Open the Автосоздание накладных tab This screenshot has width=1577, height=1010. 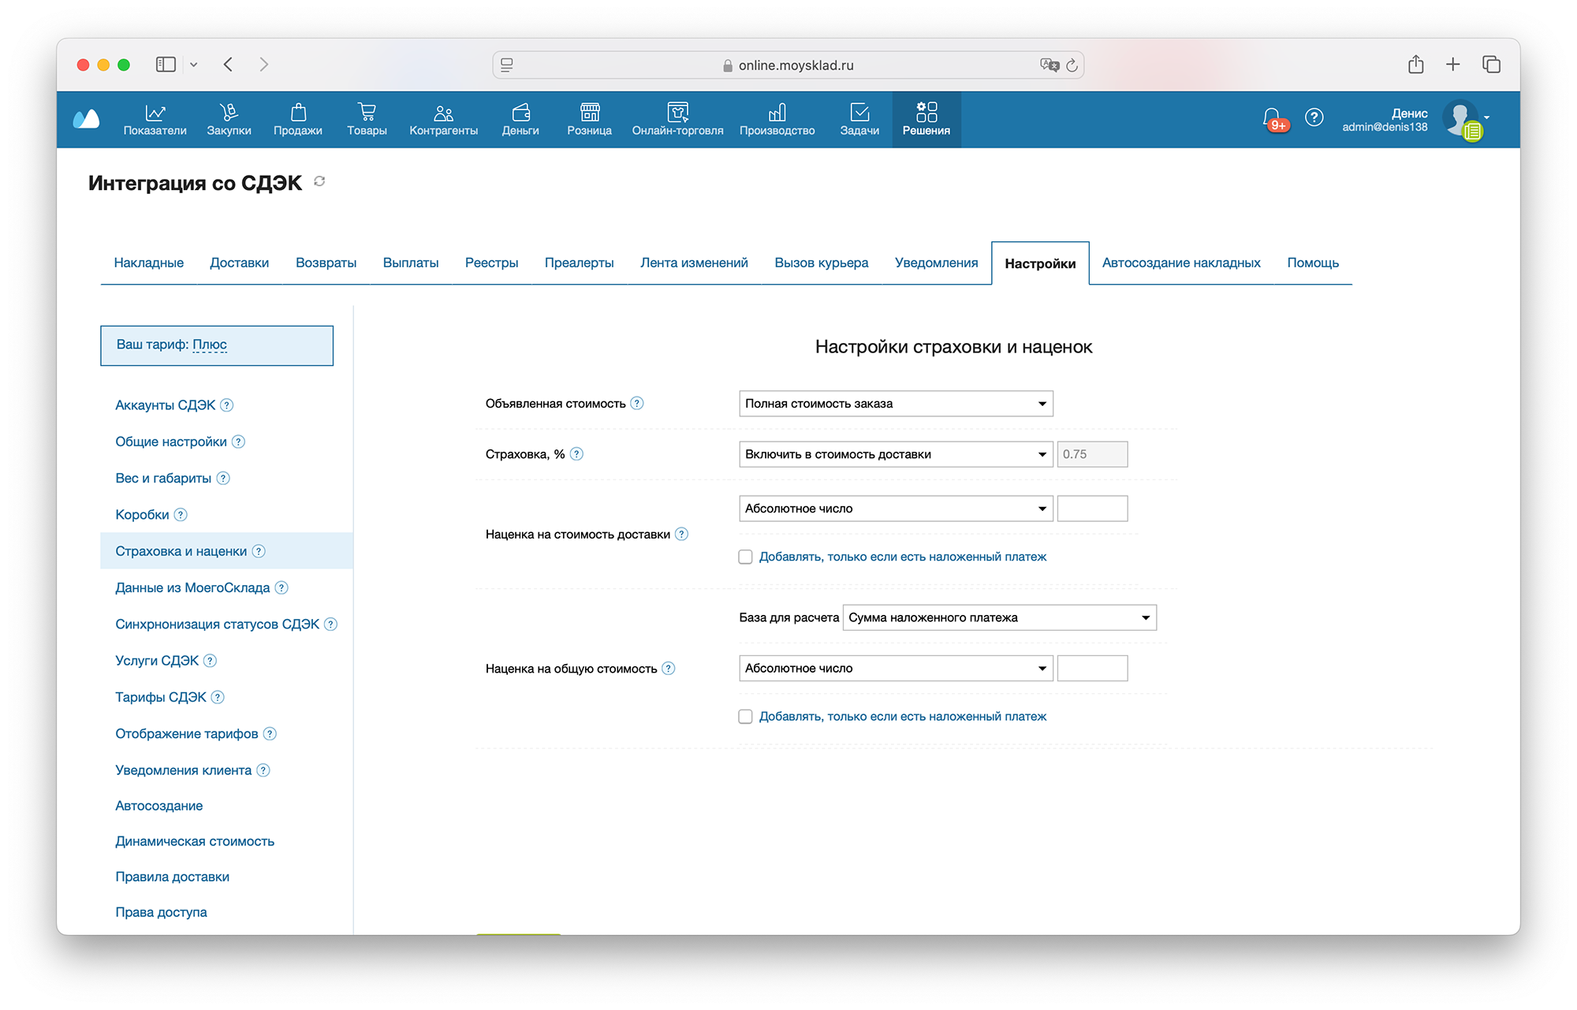coord(1180,263)
